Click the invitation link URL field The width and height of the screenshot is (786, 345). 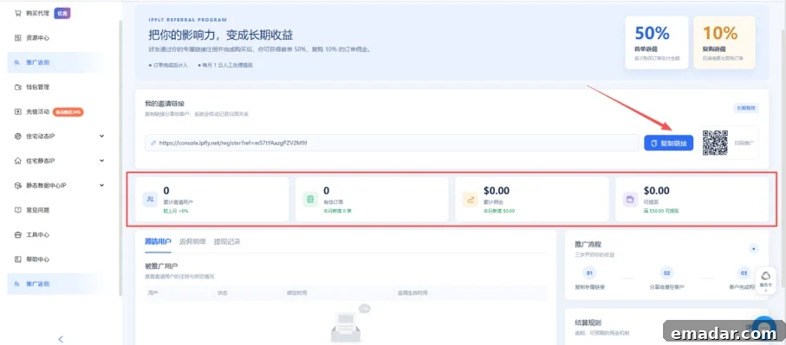pyautogui.click(x=392, y=143)
